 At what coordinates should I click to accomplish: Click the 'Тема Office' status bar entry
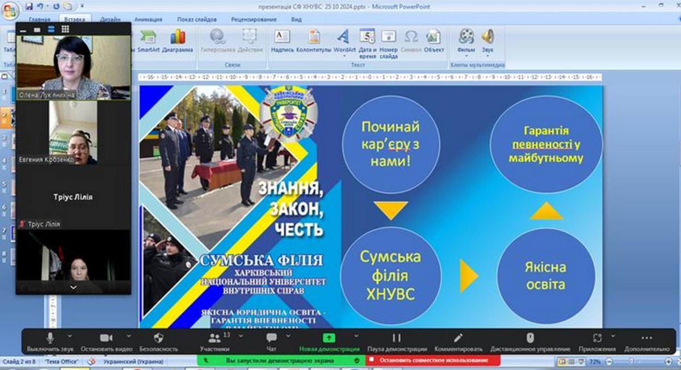coord(62,361)
